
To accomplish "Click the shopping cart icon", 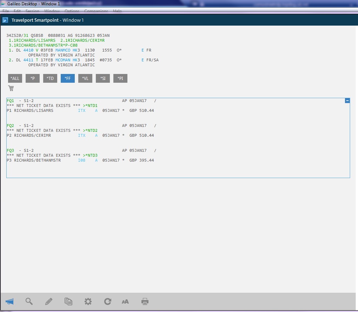I will pyautogui.click(x=11, y=88).
